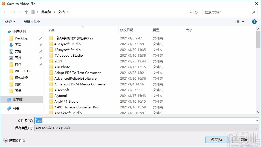This screenshot has height=147, width=261.
Task: Click the 保存(S) button
Action: (x=216, y=140)
